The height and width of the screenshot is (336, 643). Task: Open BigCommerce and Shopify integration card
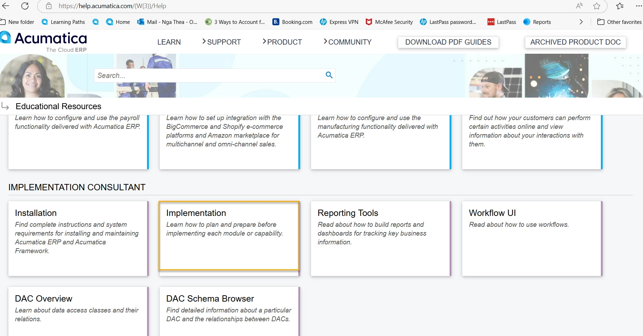click(x=230, y=142)
